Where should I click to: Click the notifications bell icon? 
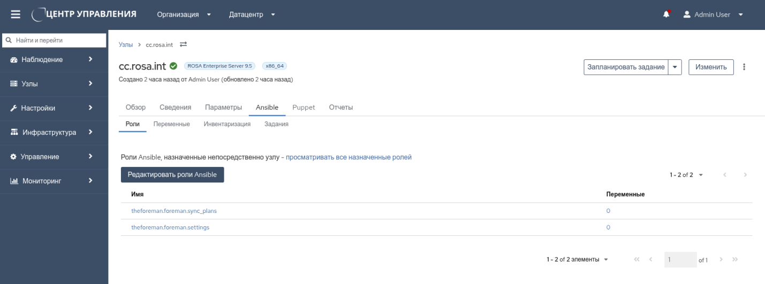[x=666, y=14]
